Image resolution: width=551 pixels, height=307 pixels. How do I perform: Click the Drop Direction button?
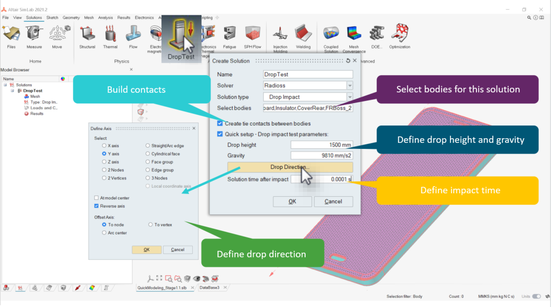click(290, 167)
